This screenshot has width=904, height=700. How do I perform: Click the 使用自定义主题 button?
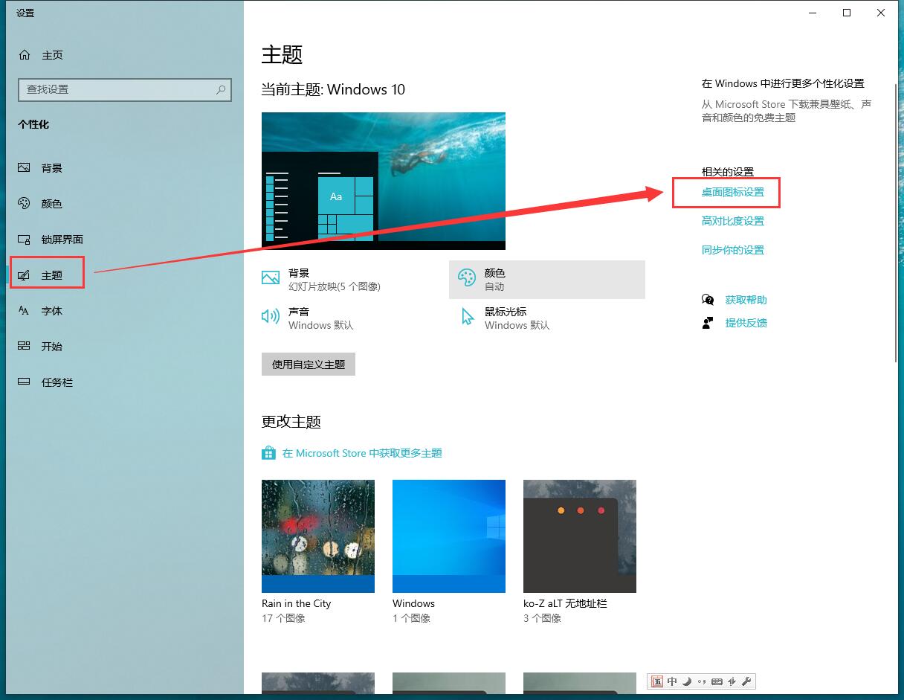pos(308,364)
